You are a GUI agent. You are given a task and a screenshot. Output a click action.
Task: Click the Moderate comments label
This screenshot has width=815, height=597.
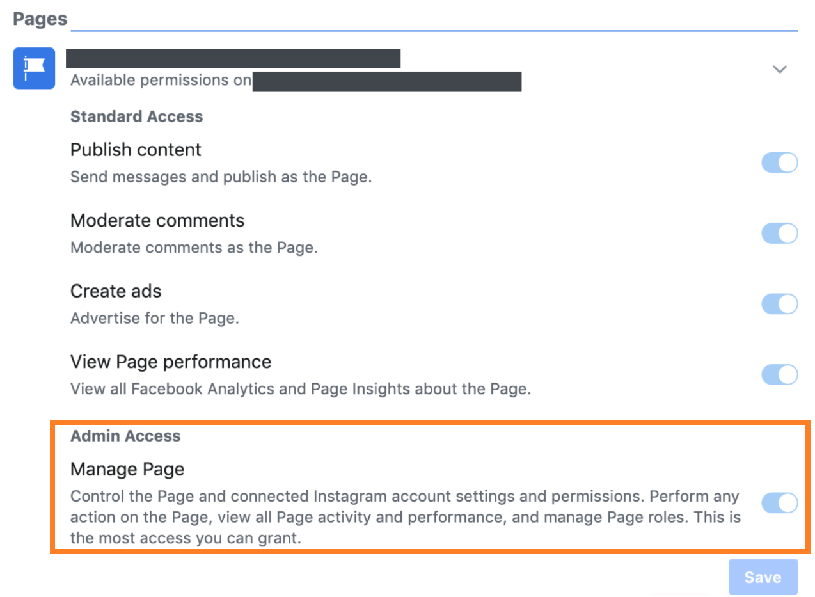157,221
